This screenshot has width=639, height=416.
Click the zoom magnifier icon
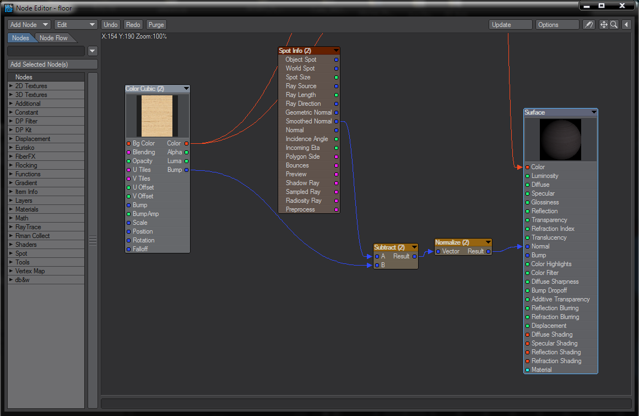(x=613, y=25)
